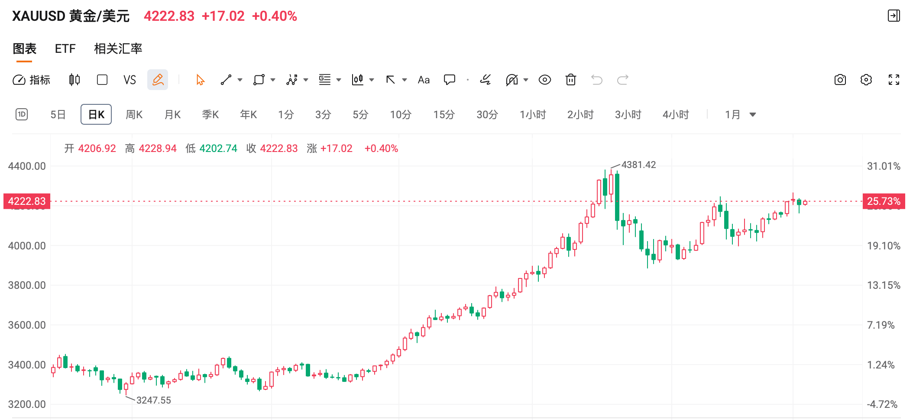The image size is (913, 420).
Task: Enter fullscreen chart mode
Action: 894,80
